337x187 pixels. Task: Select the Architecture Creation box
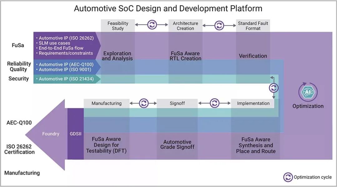click(x=185, y=26)
